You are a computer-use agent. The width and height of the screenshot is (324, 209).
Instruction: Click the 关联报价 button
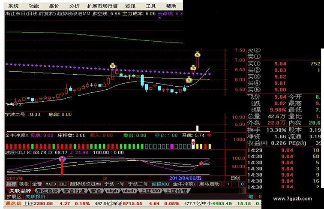coord(35,197)
